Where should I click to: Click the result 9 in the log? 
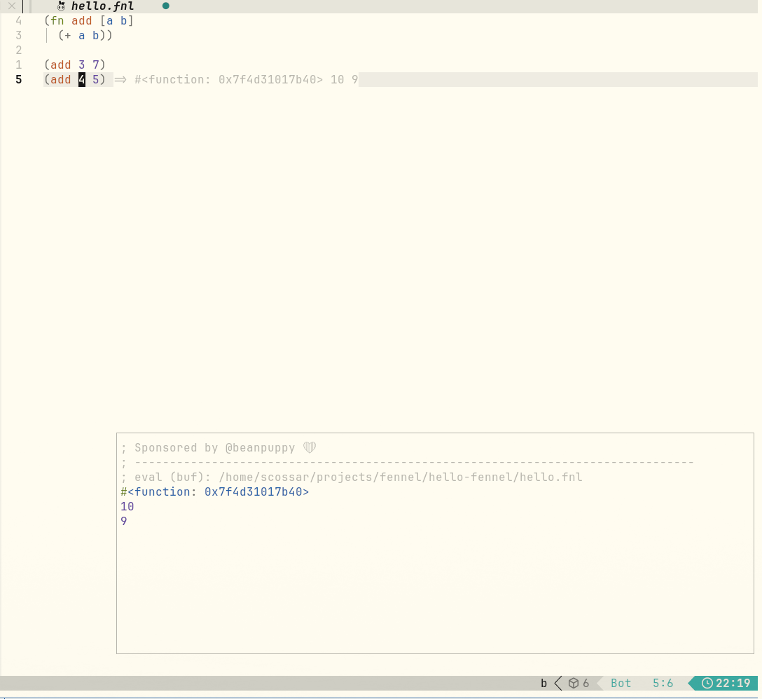click(124, 522)
